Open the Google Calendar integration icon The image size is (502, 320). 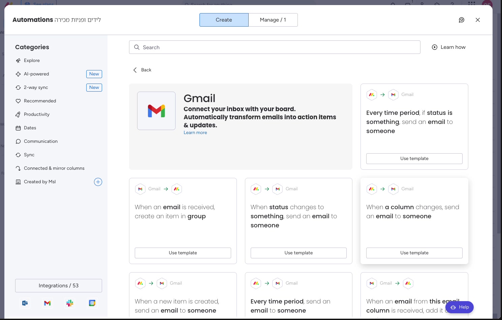click(92, 303)
